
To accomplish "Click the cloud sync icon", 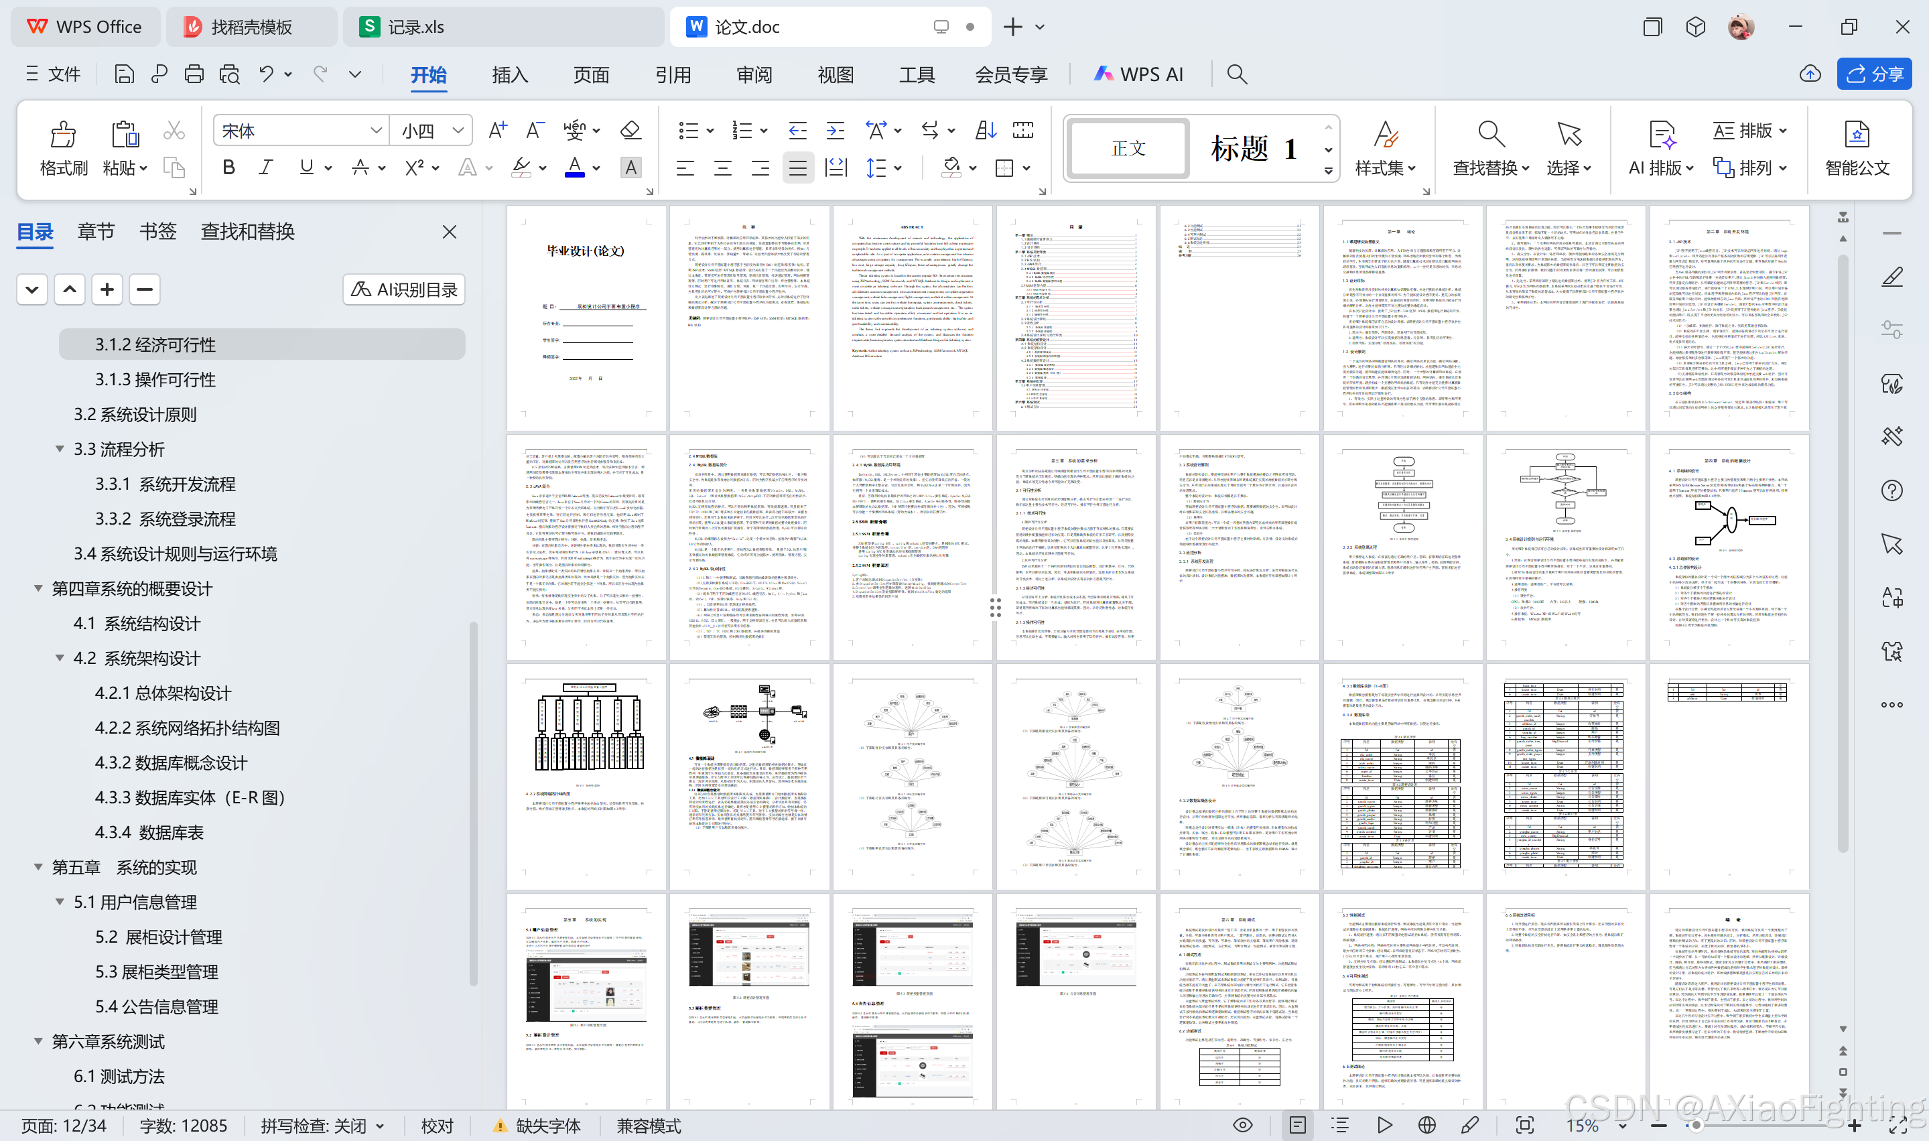I will (x=1810, y=74).
